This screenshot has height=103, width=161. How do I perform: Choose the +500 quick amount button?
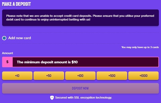coord(112,76)
